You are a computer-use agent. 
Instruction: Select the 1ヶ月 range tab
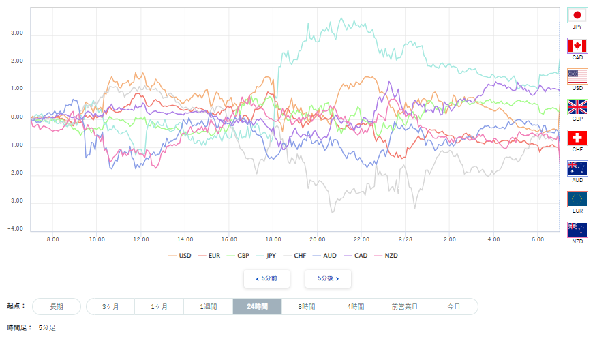159,306
